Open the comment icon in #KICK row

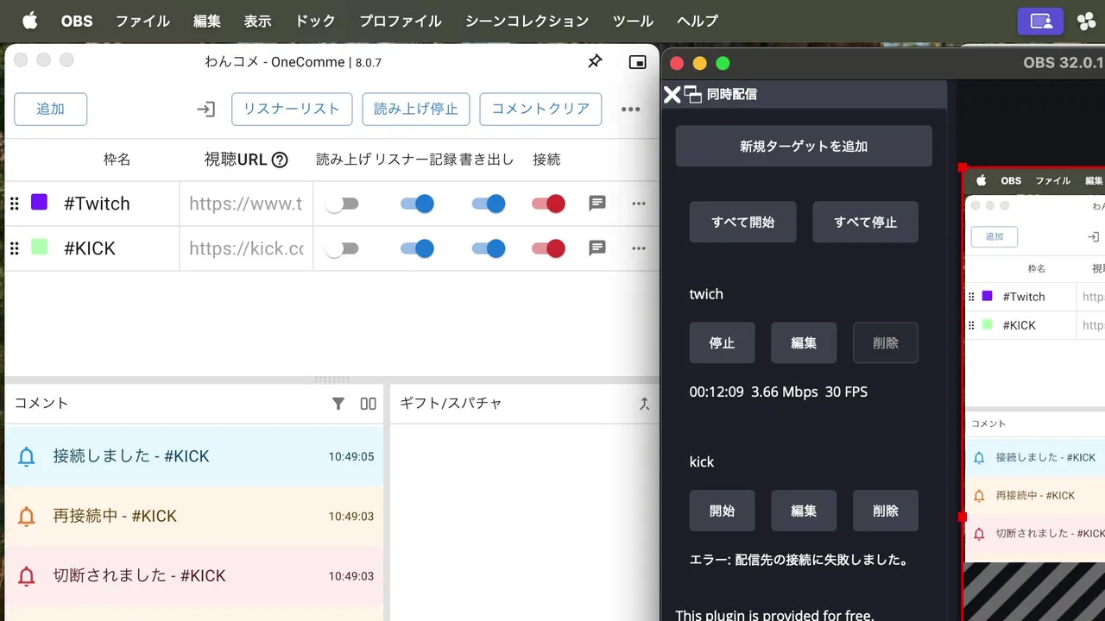pos(597,248)
